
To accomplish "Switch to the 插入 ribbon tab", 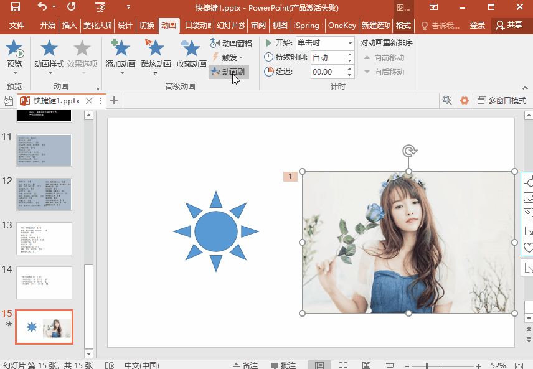I will tap(69, 26).
